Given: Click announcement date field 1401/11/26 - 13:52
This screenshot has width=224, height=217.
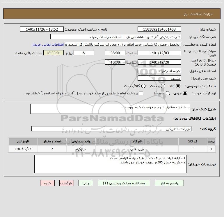Looking at the screenshot, I should [x=42, y=29].
